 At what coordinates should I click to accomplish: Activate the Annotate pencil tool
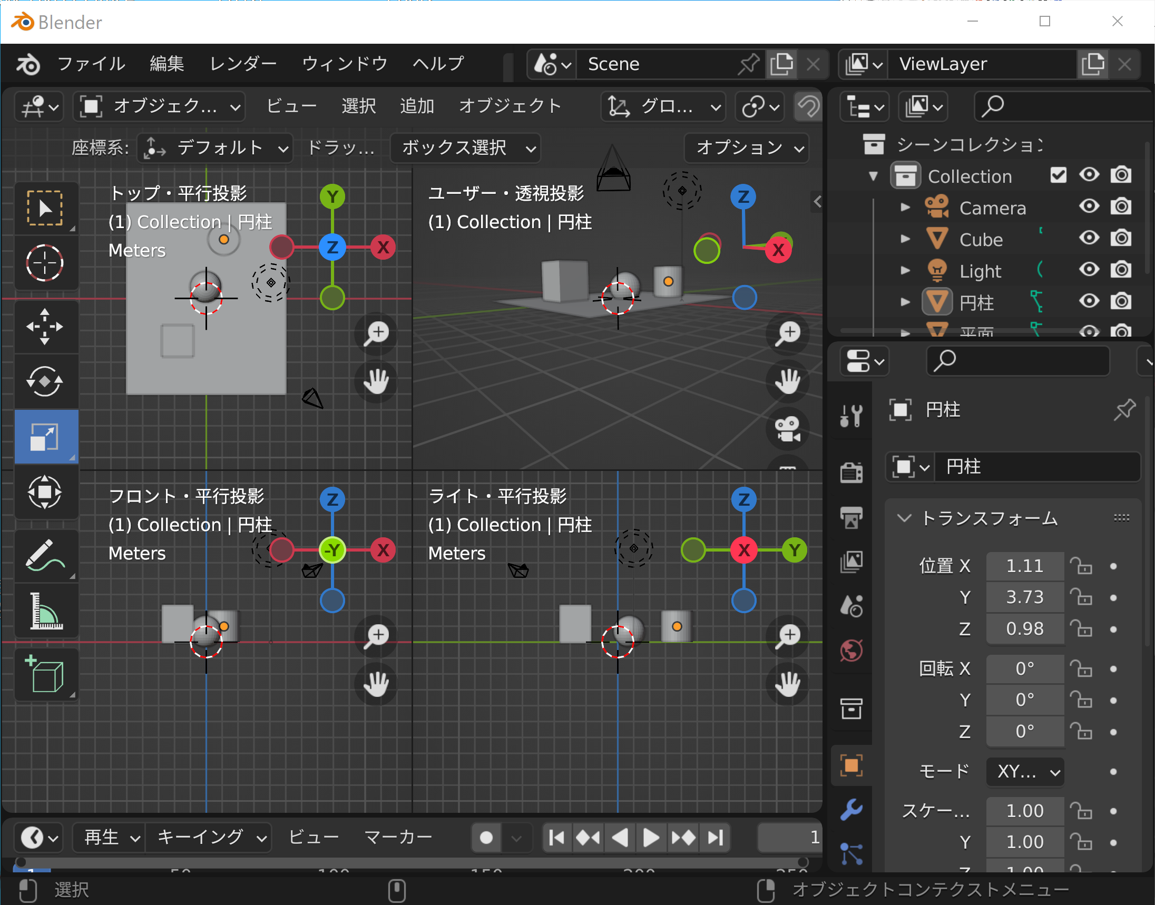coord(45,555)
